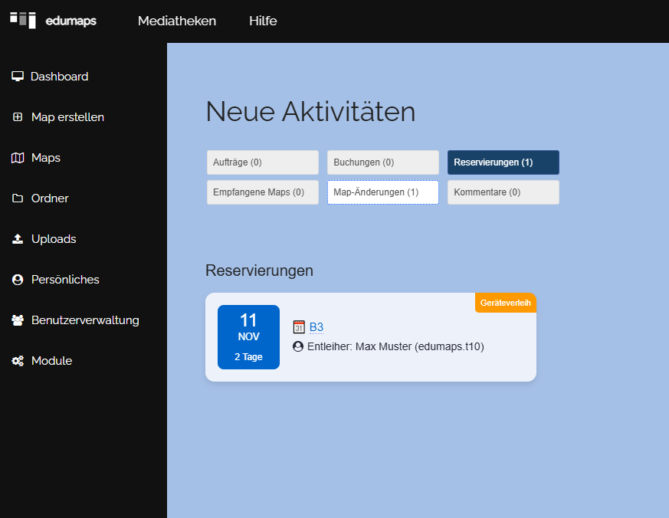This screenshot has width=669, height=518.
Task: Click the 11 NOV date tile
Action: coord(248,337)
